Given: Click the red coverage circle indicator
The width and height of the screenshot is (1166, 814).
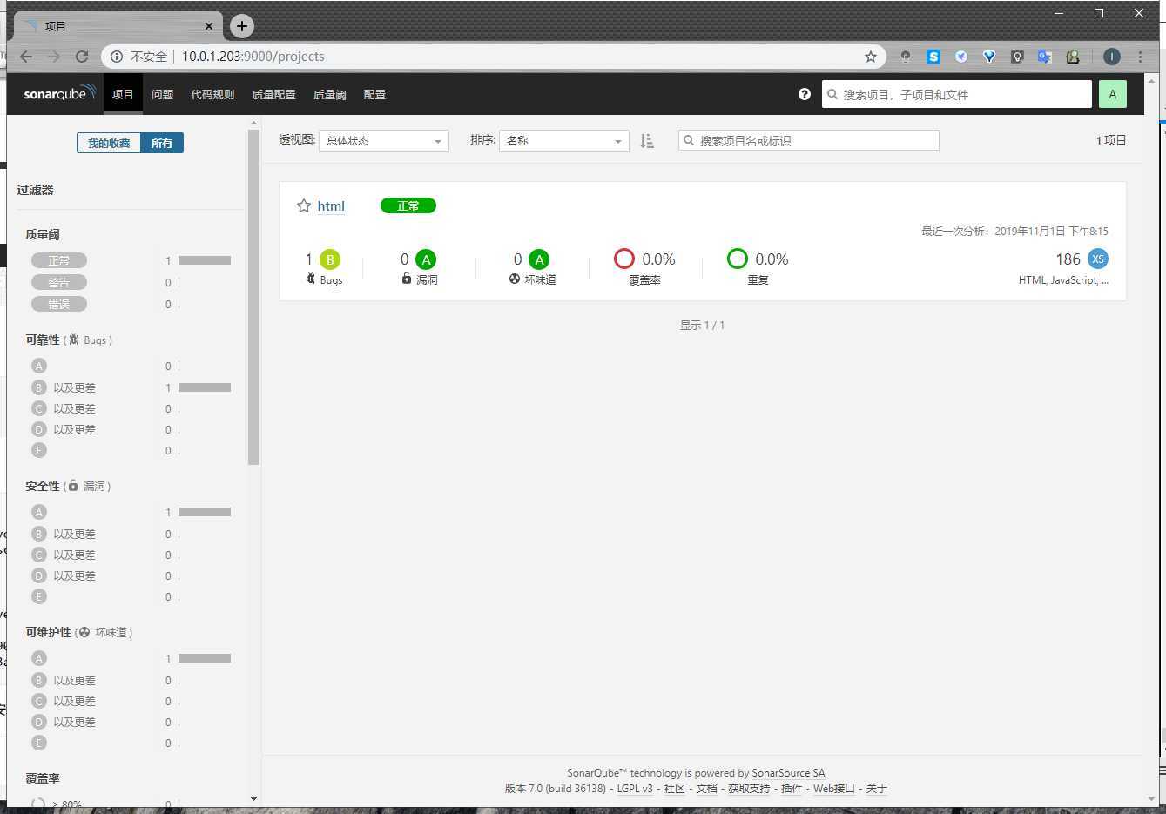Looking at the screenshot, I should point(624,259).
